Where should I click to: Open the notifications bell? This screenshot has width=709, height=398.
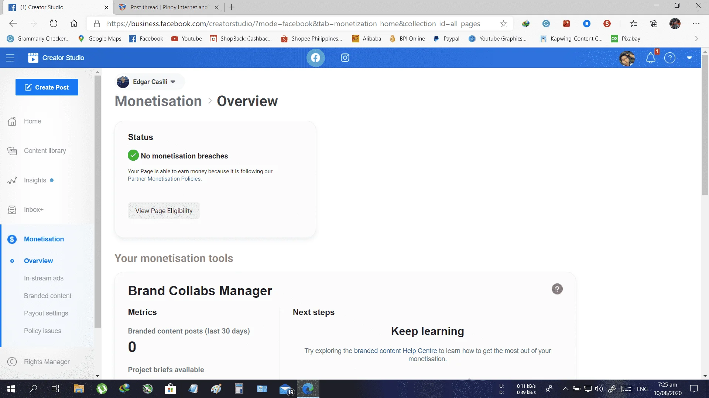tap(651, 58)
